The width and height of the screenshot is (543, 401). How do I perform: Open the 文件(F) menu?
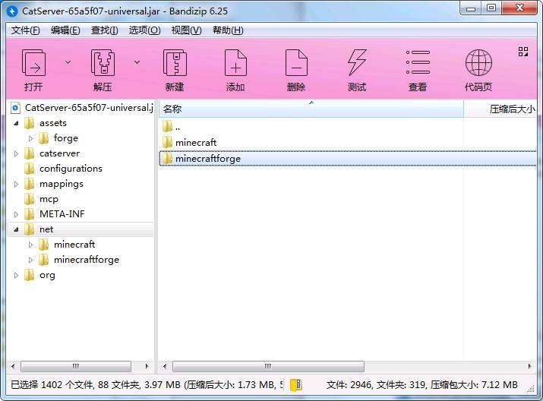(25, 30)
